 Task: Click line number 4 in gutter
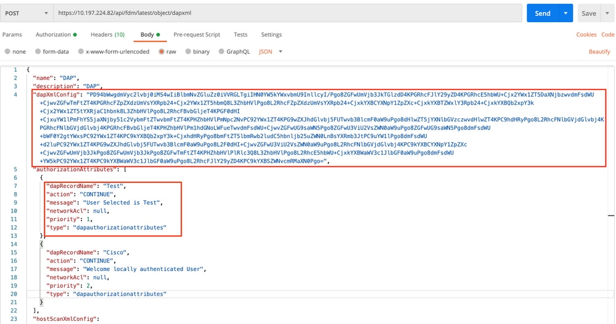click(15, 94)
